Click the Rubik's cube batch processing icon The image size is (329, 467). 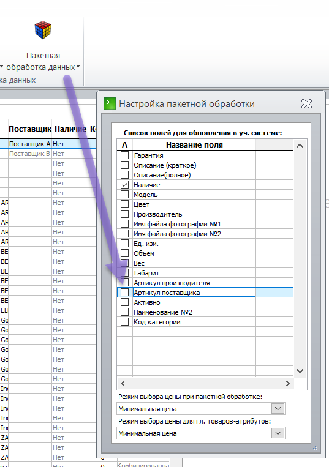(43, 30)
